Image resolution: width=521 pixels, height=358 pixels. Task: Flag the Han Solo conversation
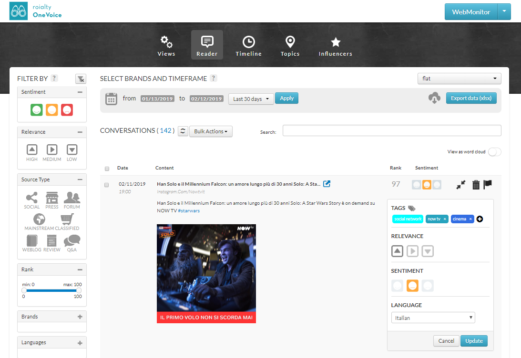point(488,184)
